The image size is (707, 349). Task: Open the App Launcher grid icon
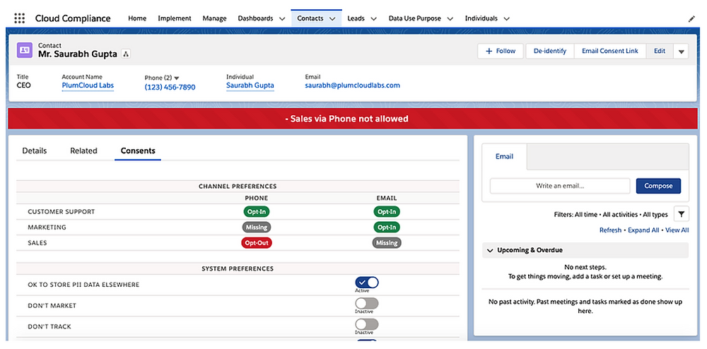click(x=19, y=18)
